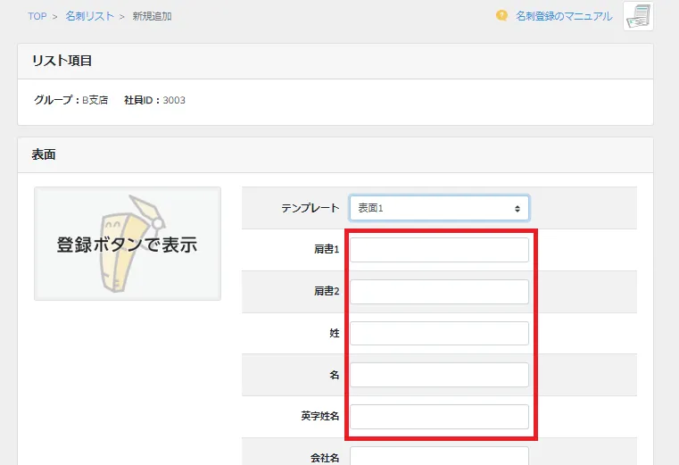Open the 名刺登録のマニュアル link
Screen dimensions: 679x465
pyautogui.click(x=564, y=16)
